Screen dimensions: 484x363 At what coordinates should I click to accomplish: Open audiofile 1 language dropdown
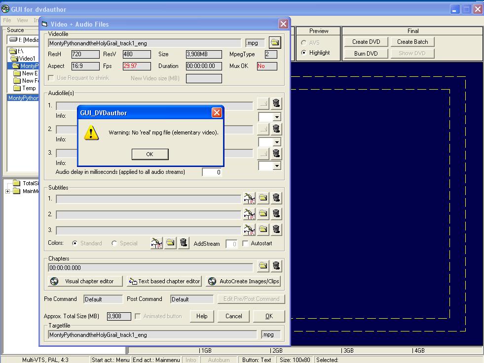tap(277, 117)
